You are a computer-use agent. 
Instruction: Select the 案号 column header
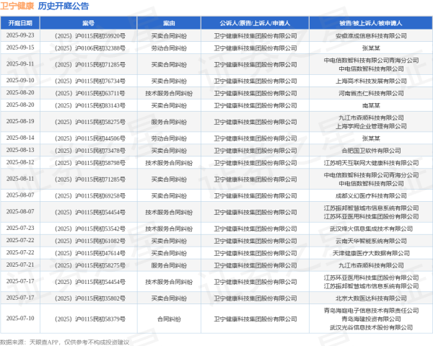click(89, 23)
